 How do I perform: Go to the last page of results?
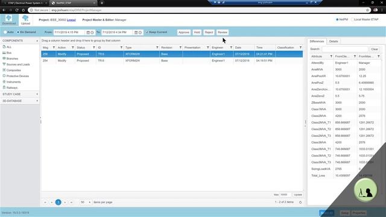click(71, 203)
